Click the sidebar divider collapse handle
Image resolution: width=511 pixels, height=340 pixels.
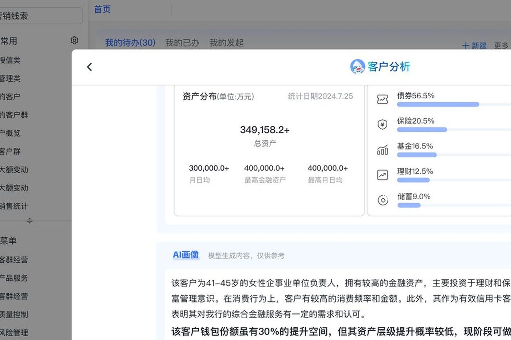tap(30, 220)
